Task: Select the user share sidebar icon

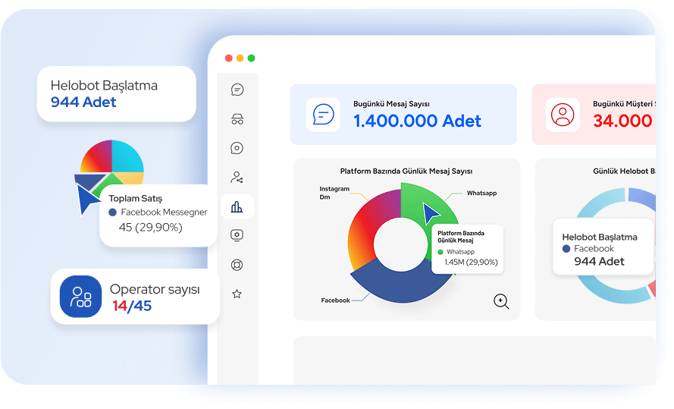Action: pos(237,178)
